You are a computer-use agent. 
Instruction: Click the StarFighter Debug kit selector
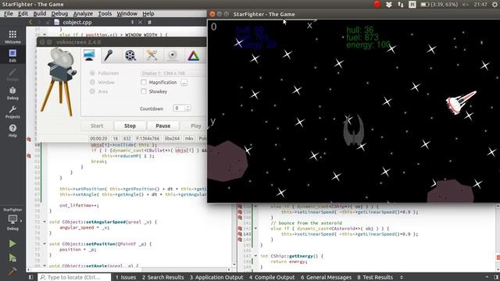pos(12,219)
